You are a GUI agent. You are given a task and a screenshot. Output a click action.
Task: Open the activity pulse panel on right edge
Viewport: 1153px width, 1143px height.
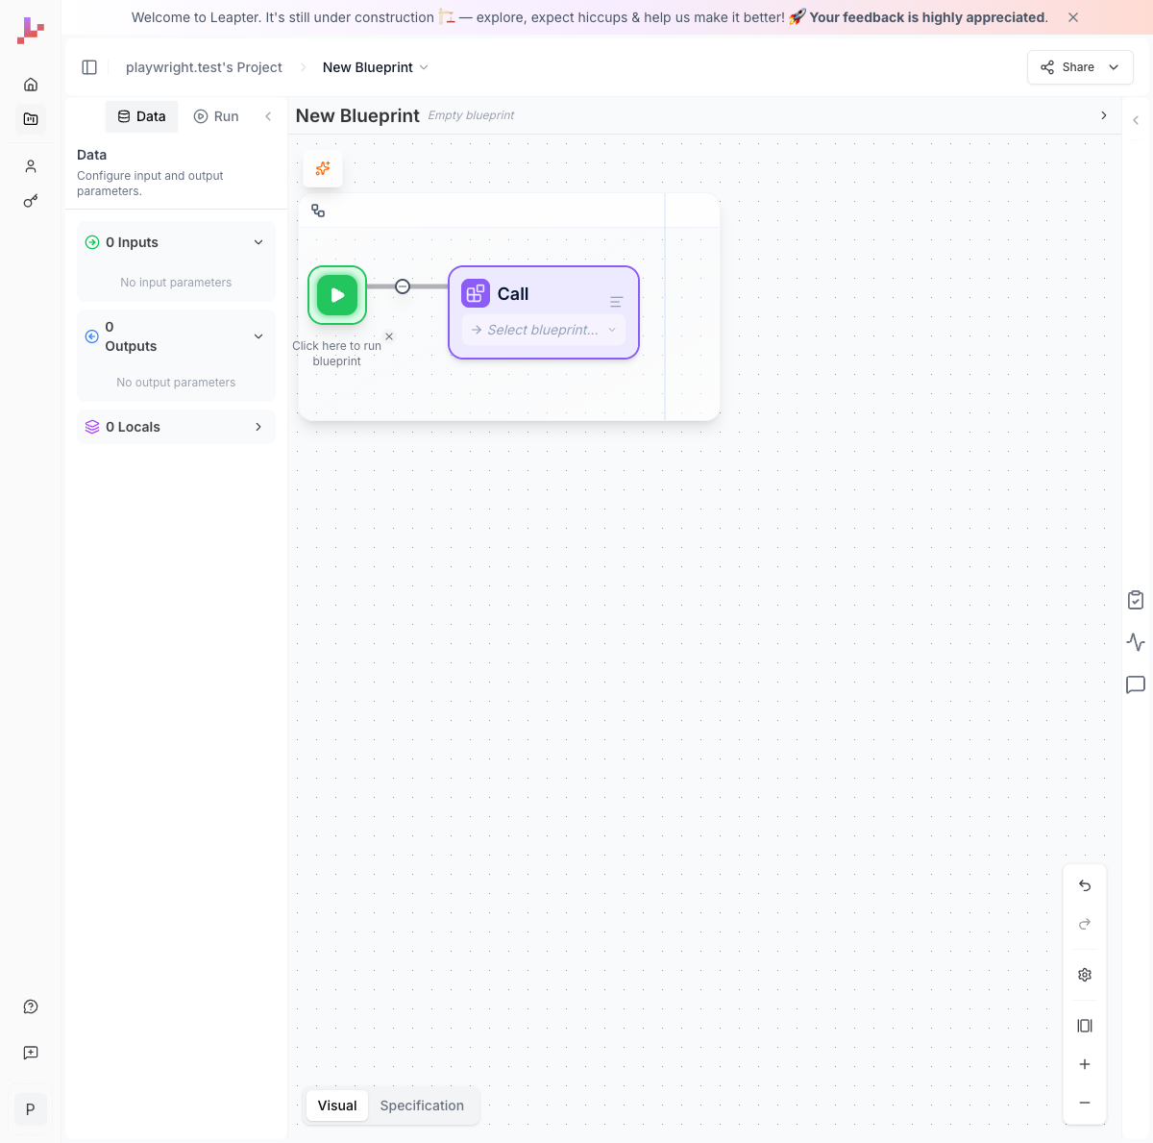click(1135, 641)
